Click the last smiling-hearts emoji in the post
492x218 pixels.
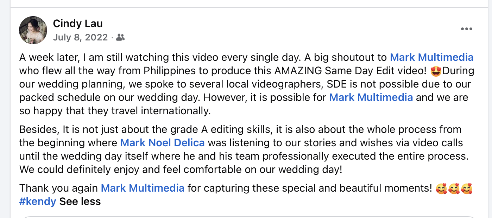point(466,188)
